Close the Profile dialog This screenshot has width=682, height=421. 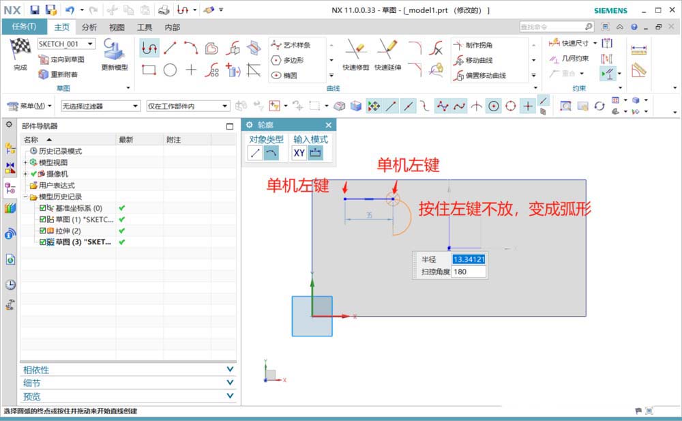329,125
